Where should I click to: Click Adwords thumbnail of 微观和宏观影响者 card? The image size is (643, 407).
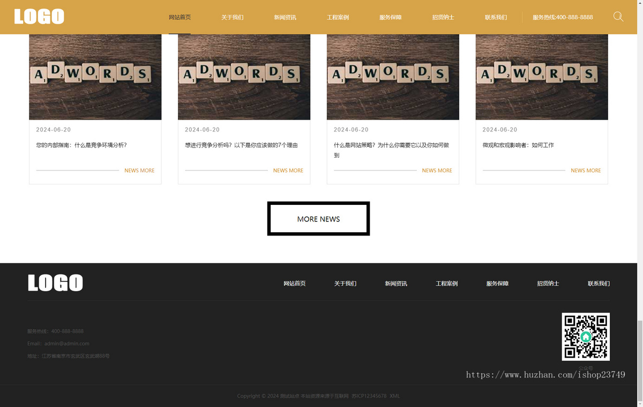542,77
